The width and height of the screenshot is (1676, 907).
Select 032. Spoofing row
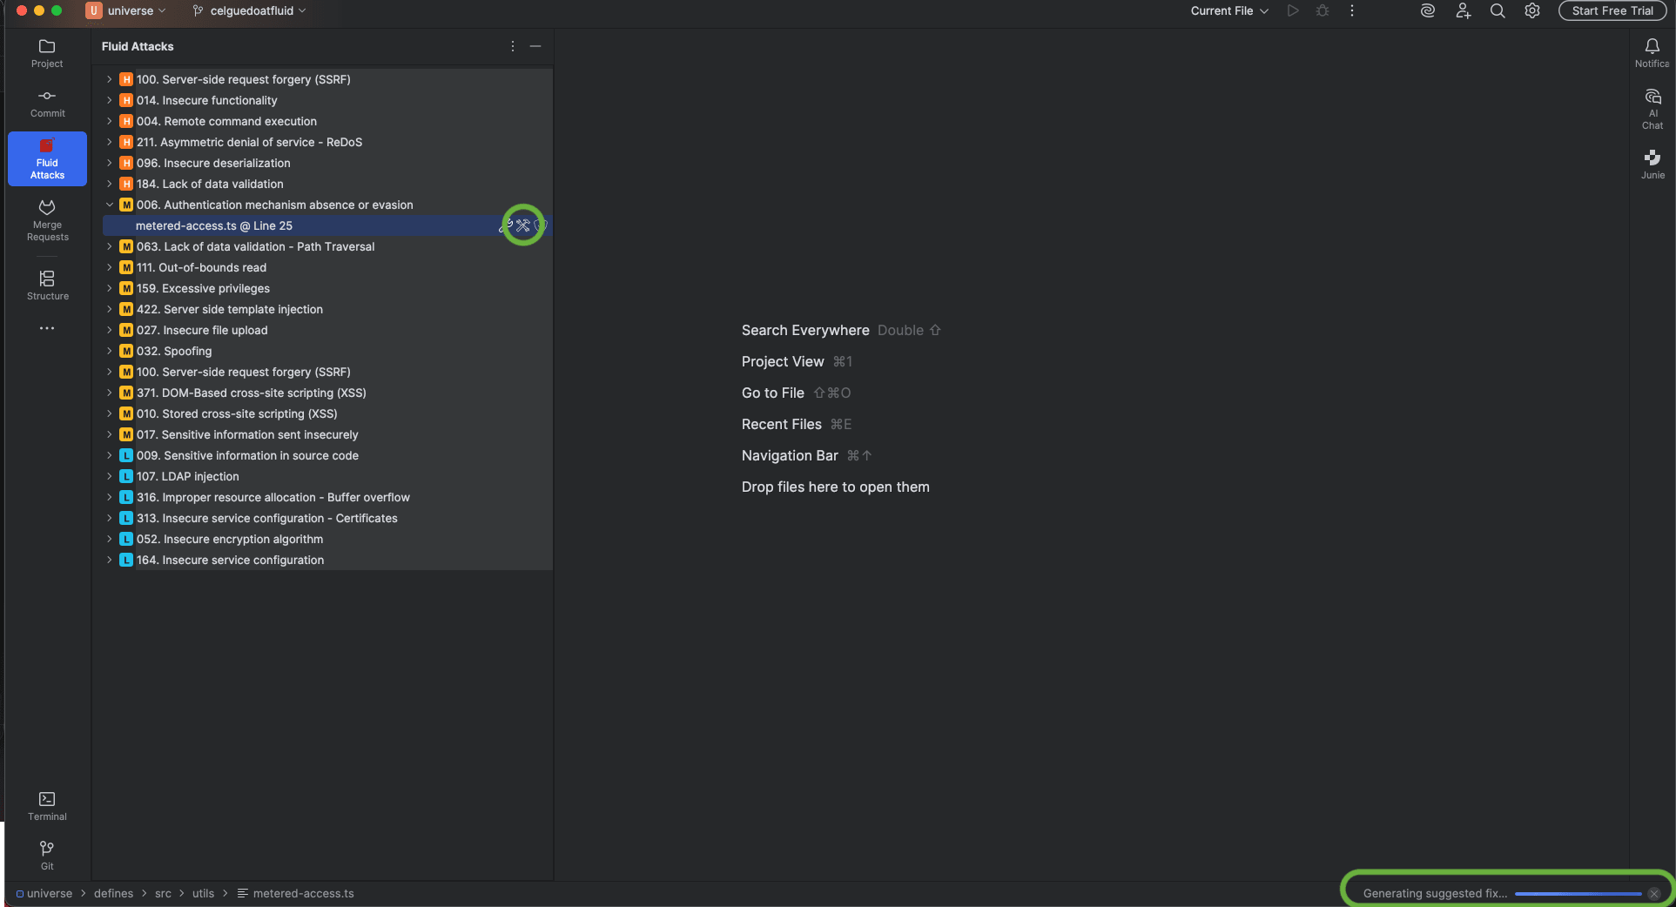pyautogui.click(x=326, y=351)
